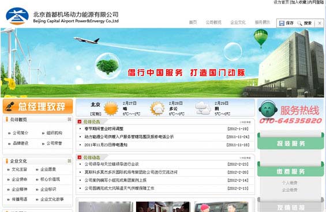The image size is (326, 212).
Task: Click the 定制 weather customize link
Action: tap(96, 114)
